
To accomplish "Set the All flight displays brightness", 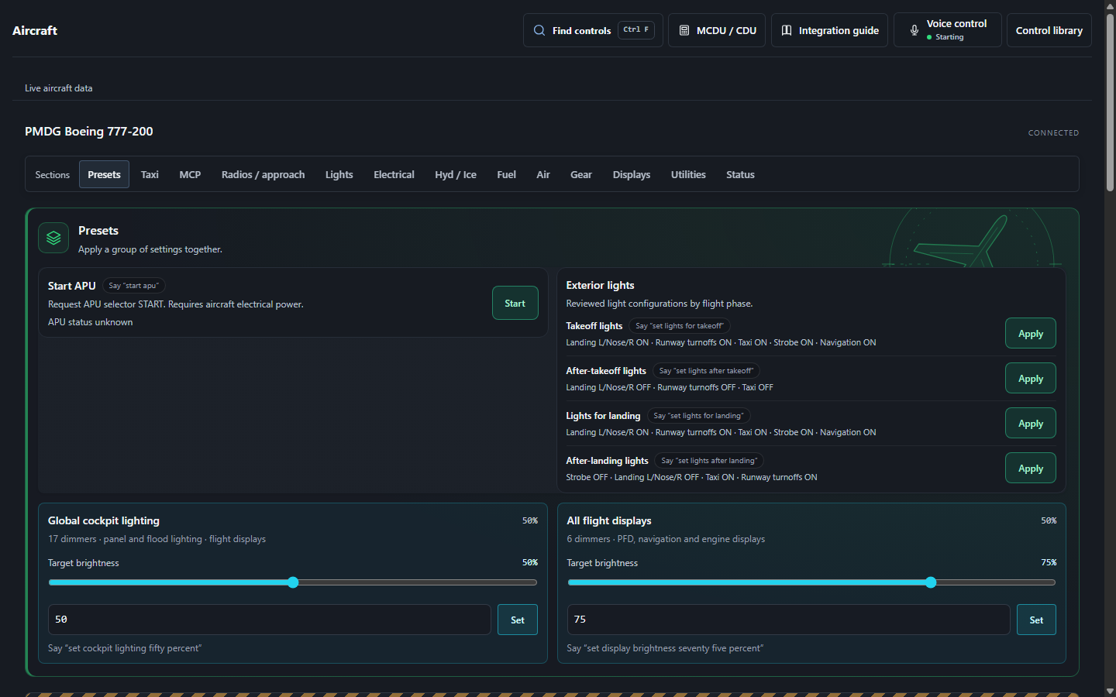I will (x=1036, y=620).
